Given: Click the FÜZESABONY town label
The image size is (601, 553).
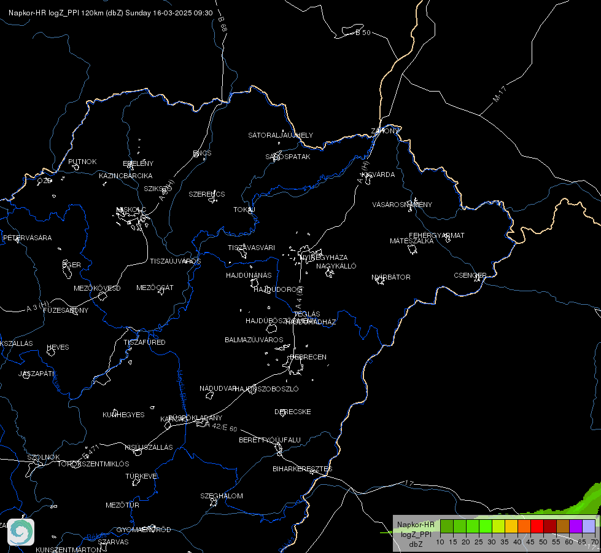Looking at the screenshot, I should (66, 310).
